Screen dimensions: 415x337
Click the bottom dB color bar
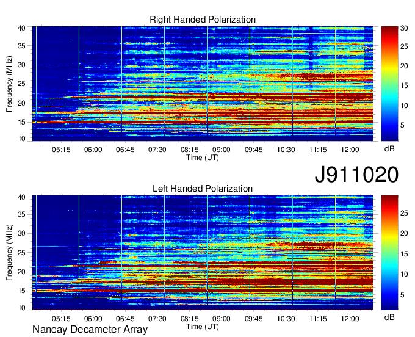click(x=389, y=253)
